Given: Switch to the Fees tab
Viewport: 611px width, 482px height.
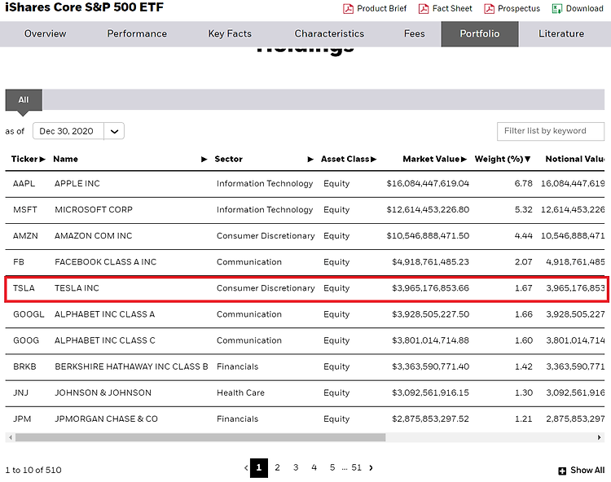Looking at the screenshot, I should 414,34.
